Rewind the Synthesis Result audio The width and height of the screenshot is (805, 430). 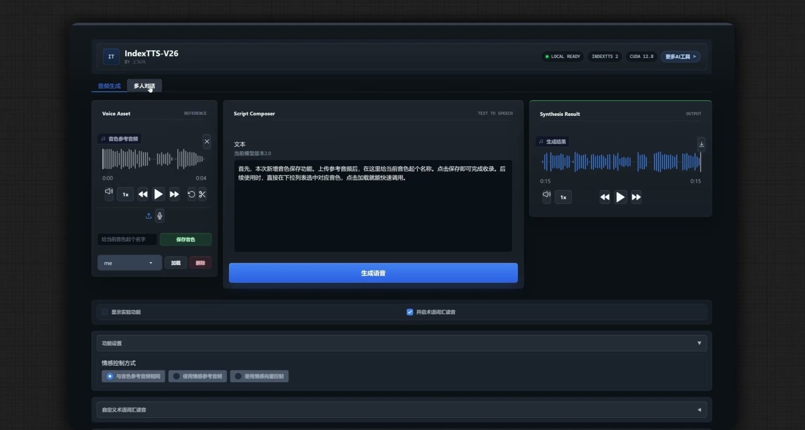[605, 197]
